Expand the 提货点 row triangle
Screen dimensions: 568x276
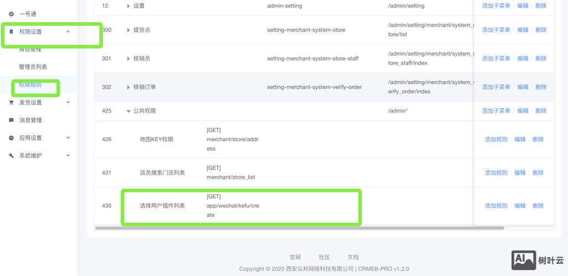pos(128,30)
